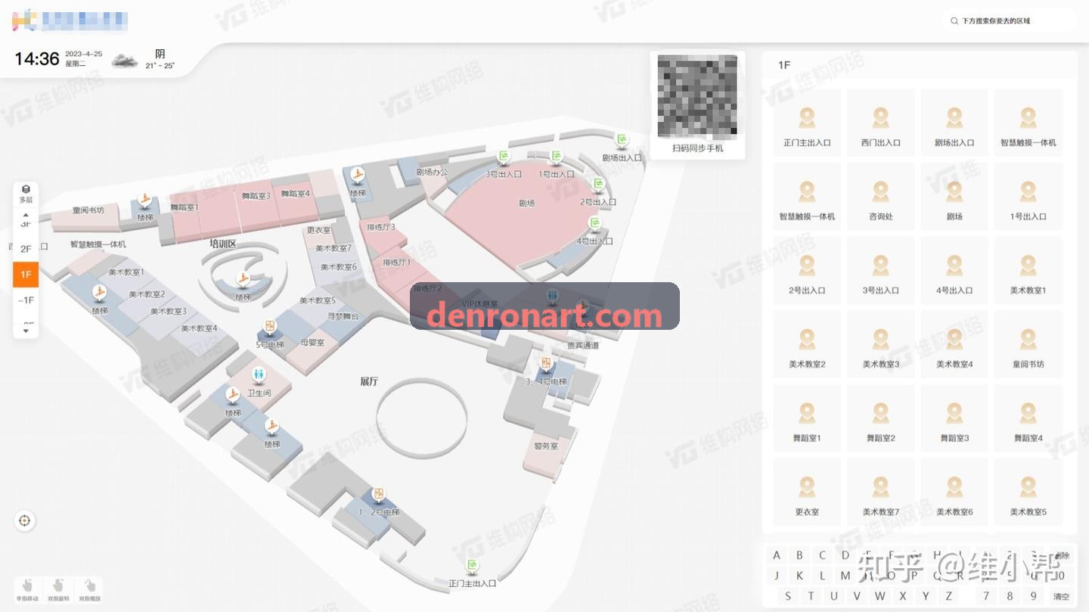Click the 双指旋转 gesture icon
Screen dimensions: 1089x612
[x=58, y=589]
